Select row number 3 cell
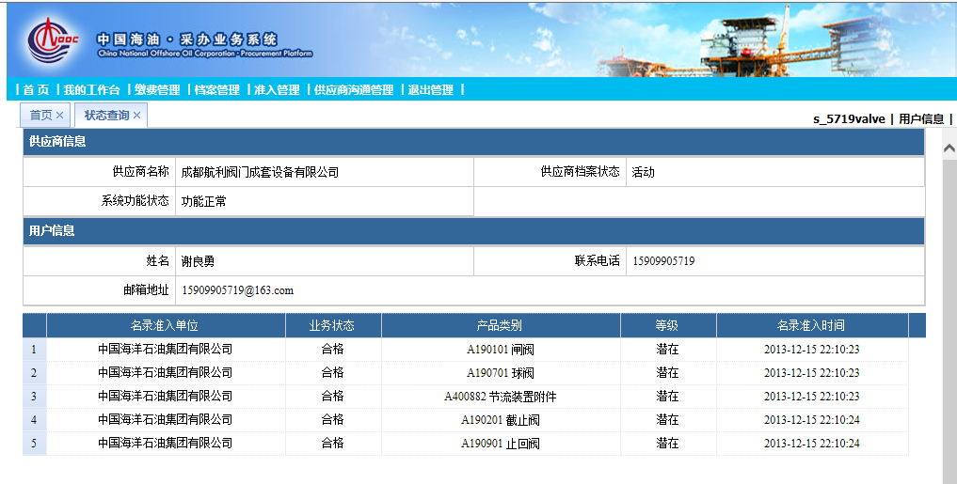The height and width of the screenshot is (484, 957). click(34, 397)
